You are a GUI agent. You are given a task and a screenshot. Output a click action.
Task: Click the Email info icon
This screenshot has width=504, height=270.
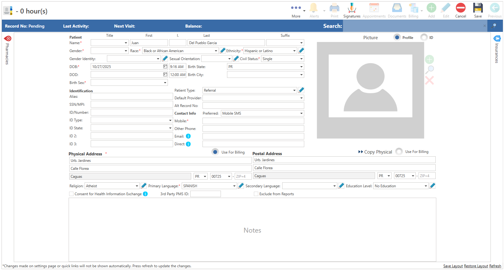point(188,136)
